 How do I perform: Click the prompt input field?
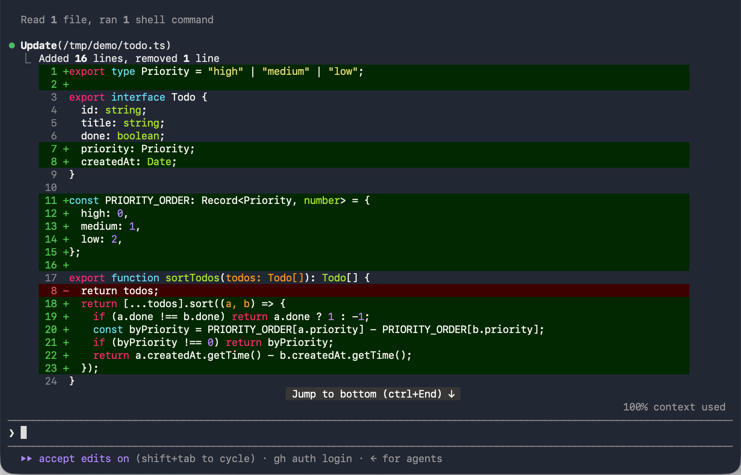370,433
